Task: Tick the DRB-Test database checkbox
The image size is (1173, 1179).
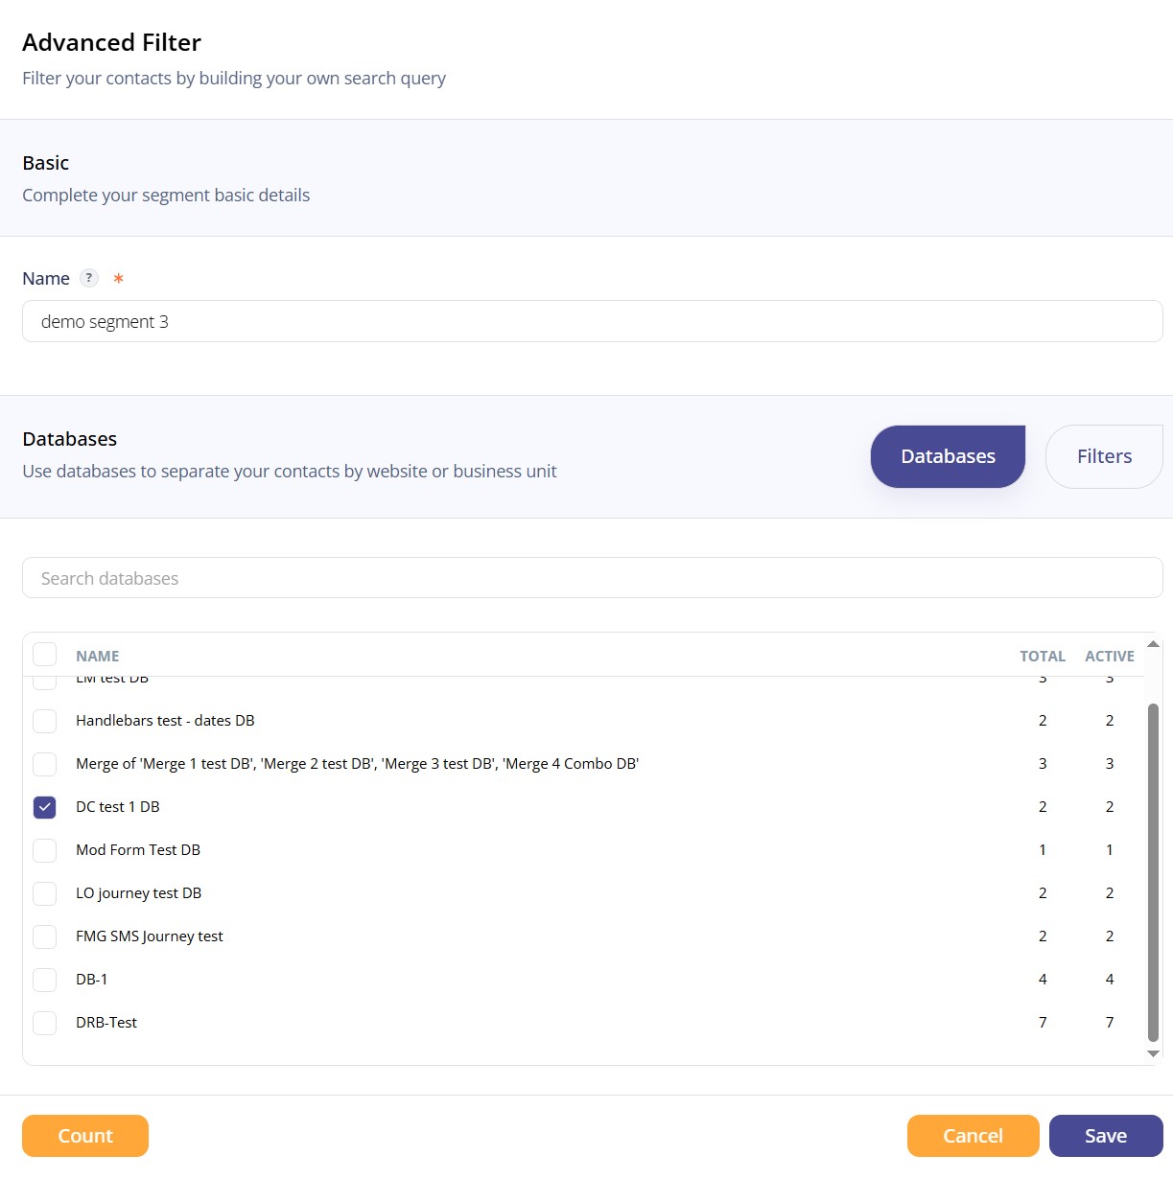Action: click(x=45, y=1023)
